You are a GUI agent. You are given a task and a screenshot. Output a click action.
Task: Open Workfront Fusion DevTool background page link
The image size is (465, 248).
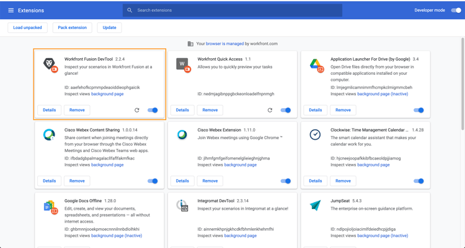pos(107,94)
